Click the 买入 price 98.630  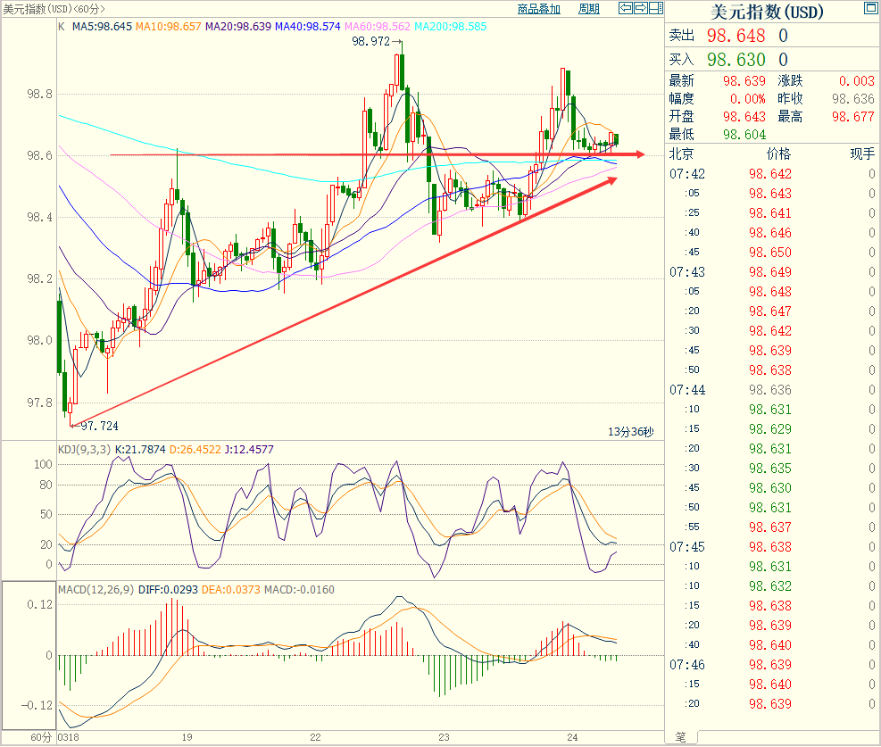pyautogui.click(x=736, y=60)
